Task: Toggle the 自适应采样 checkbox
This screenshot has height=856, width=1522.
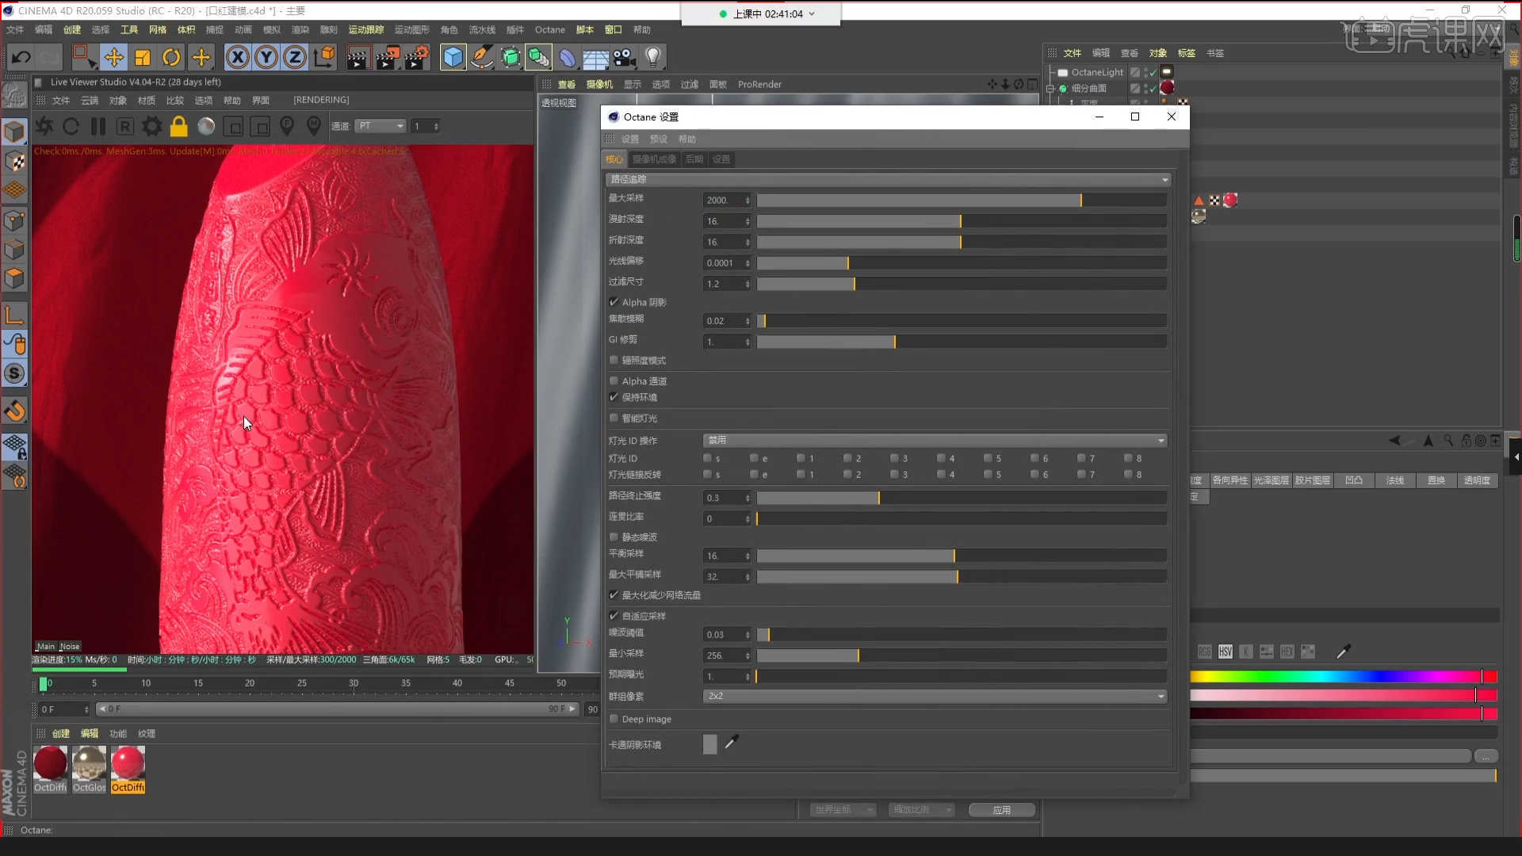Action: pos(614,616)
